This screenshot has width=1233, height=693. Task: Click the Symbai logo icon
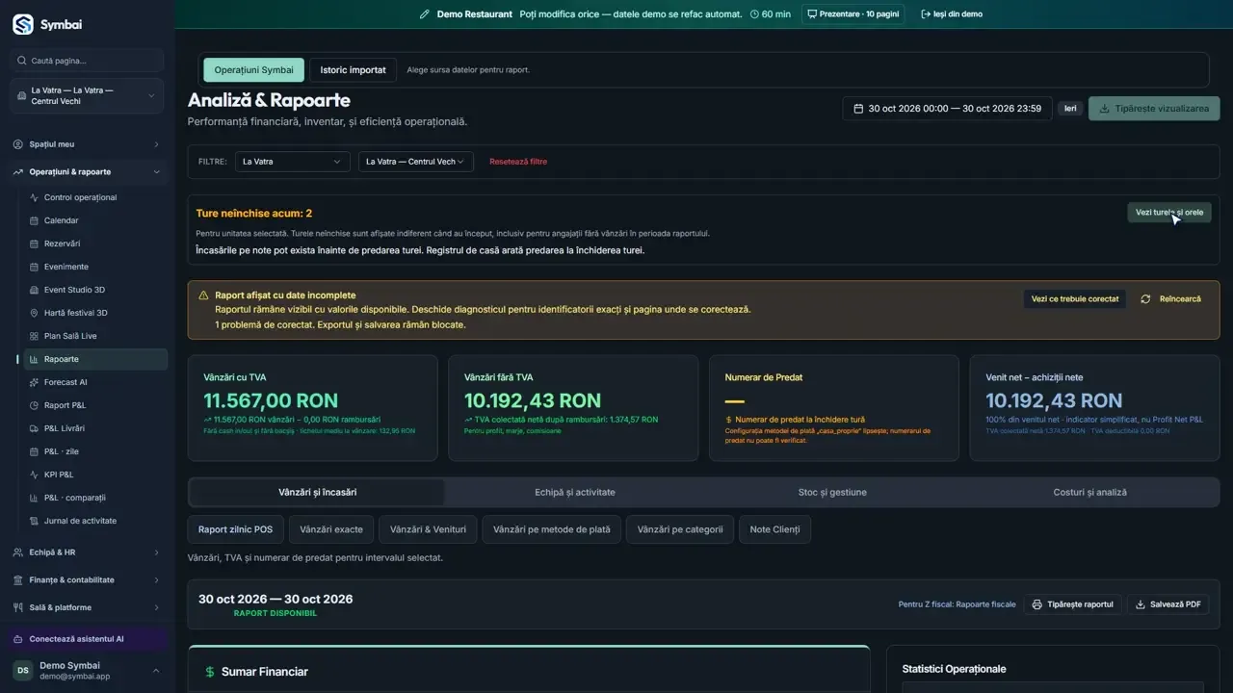point(22,24)
